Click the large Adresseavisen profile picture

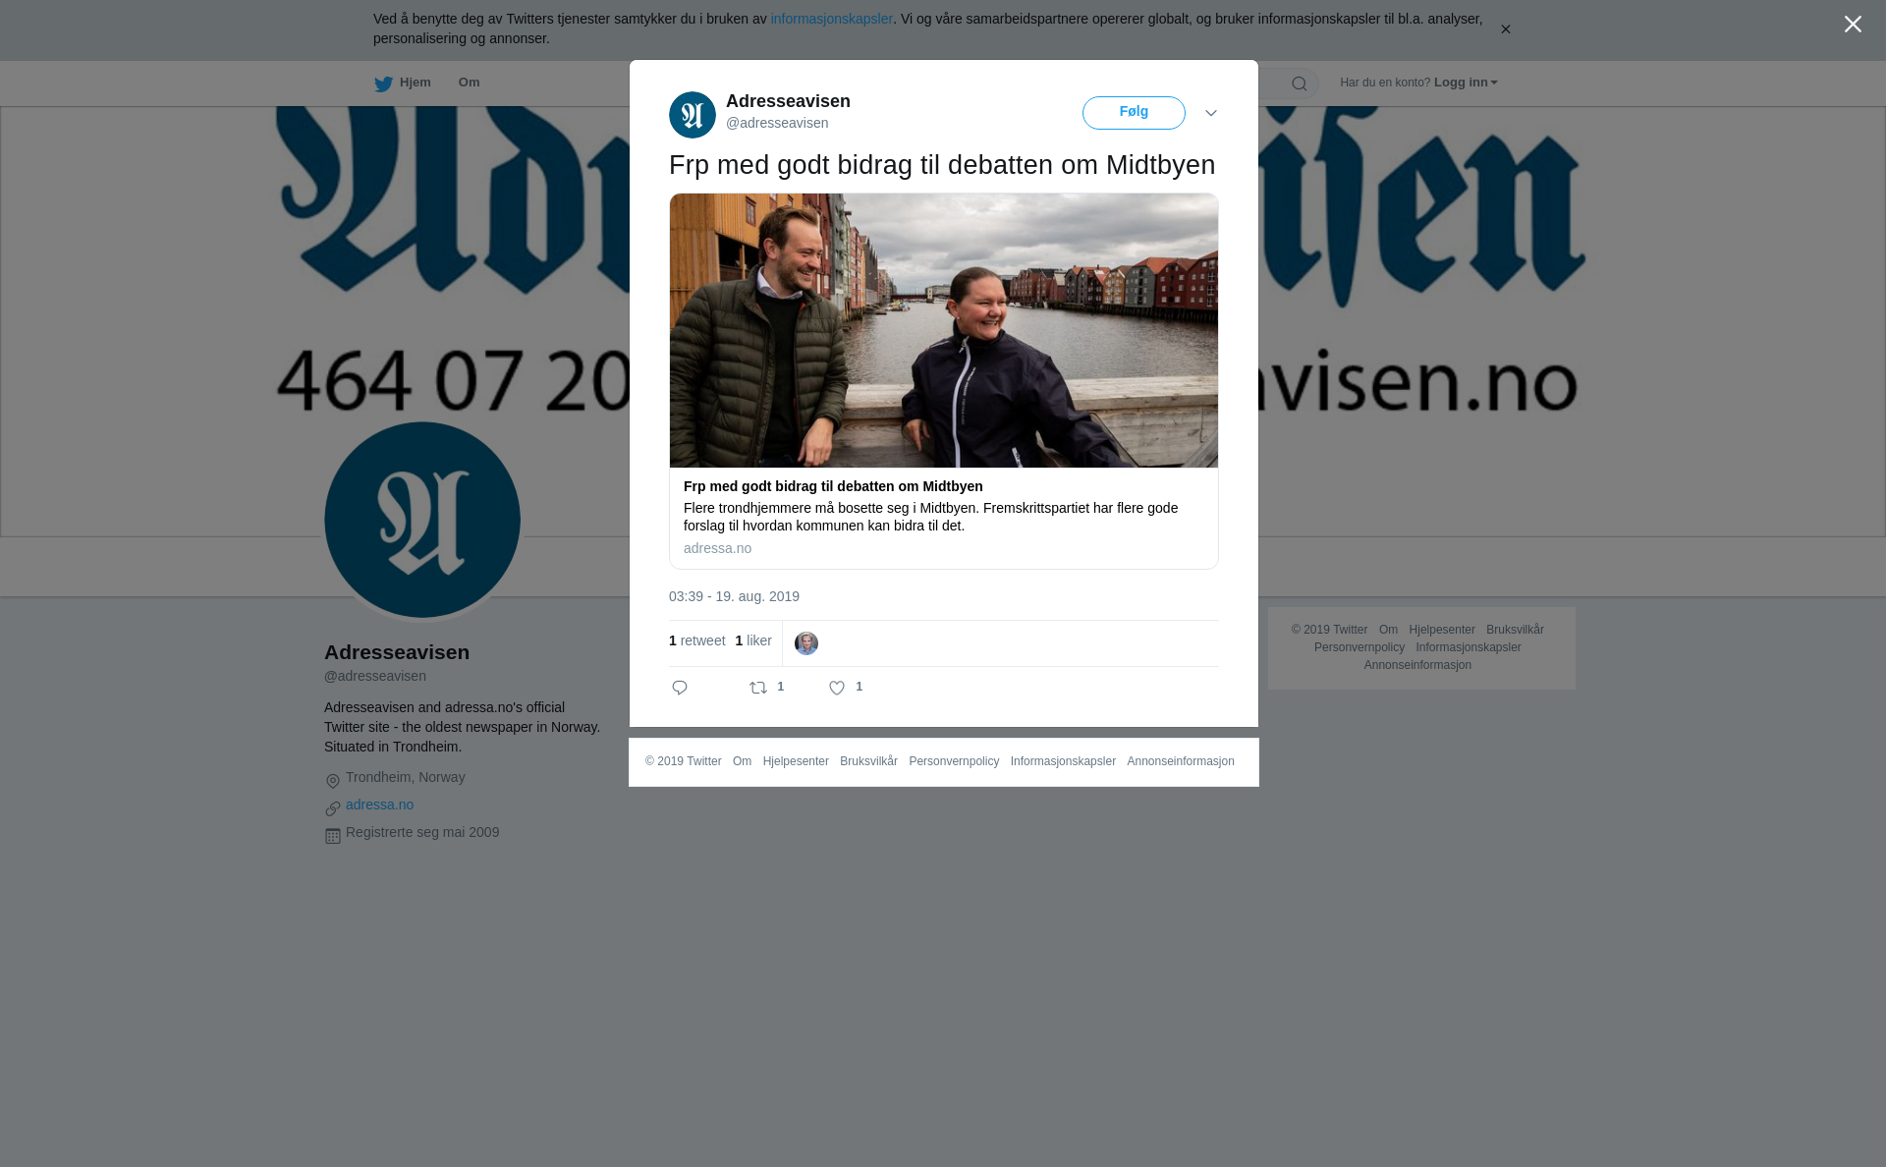pos(422,520)
